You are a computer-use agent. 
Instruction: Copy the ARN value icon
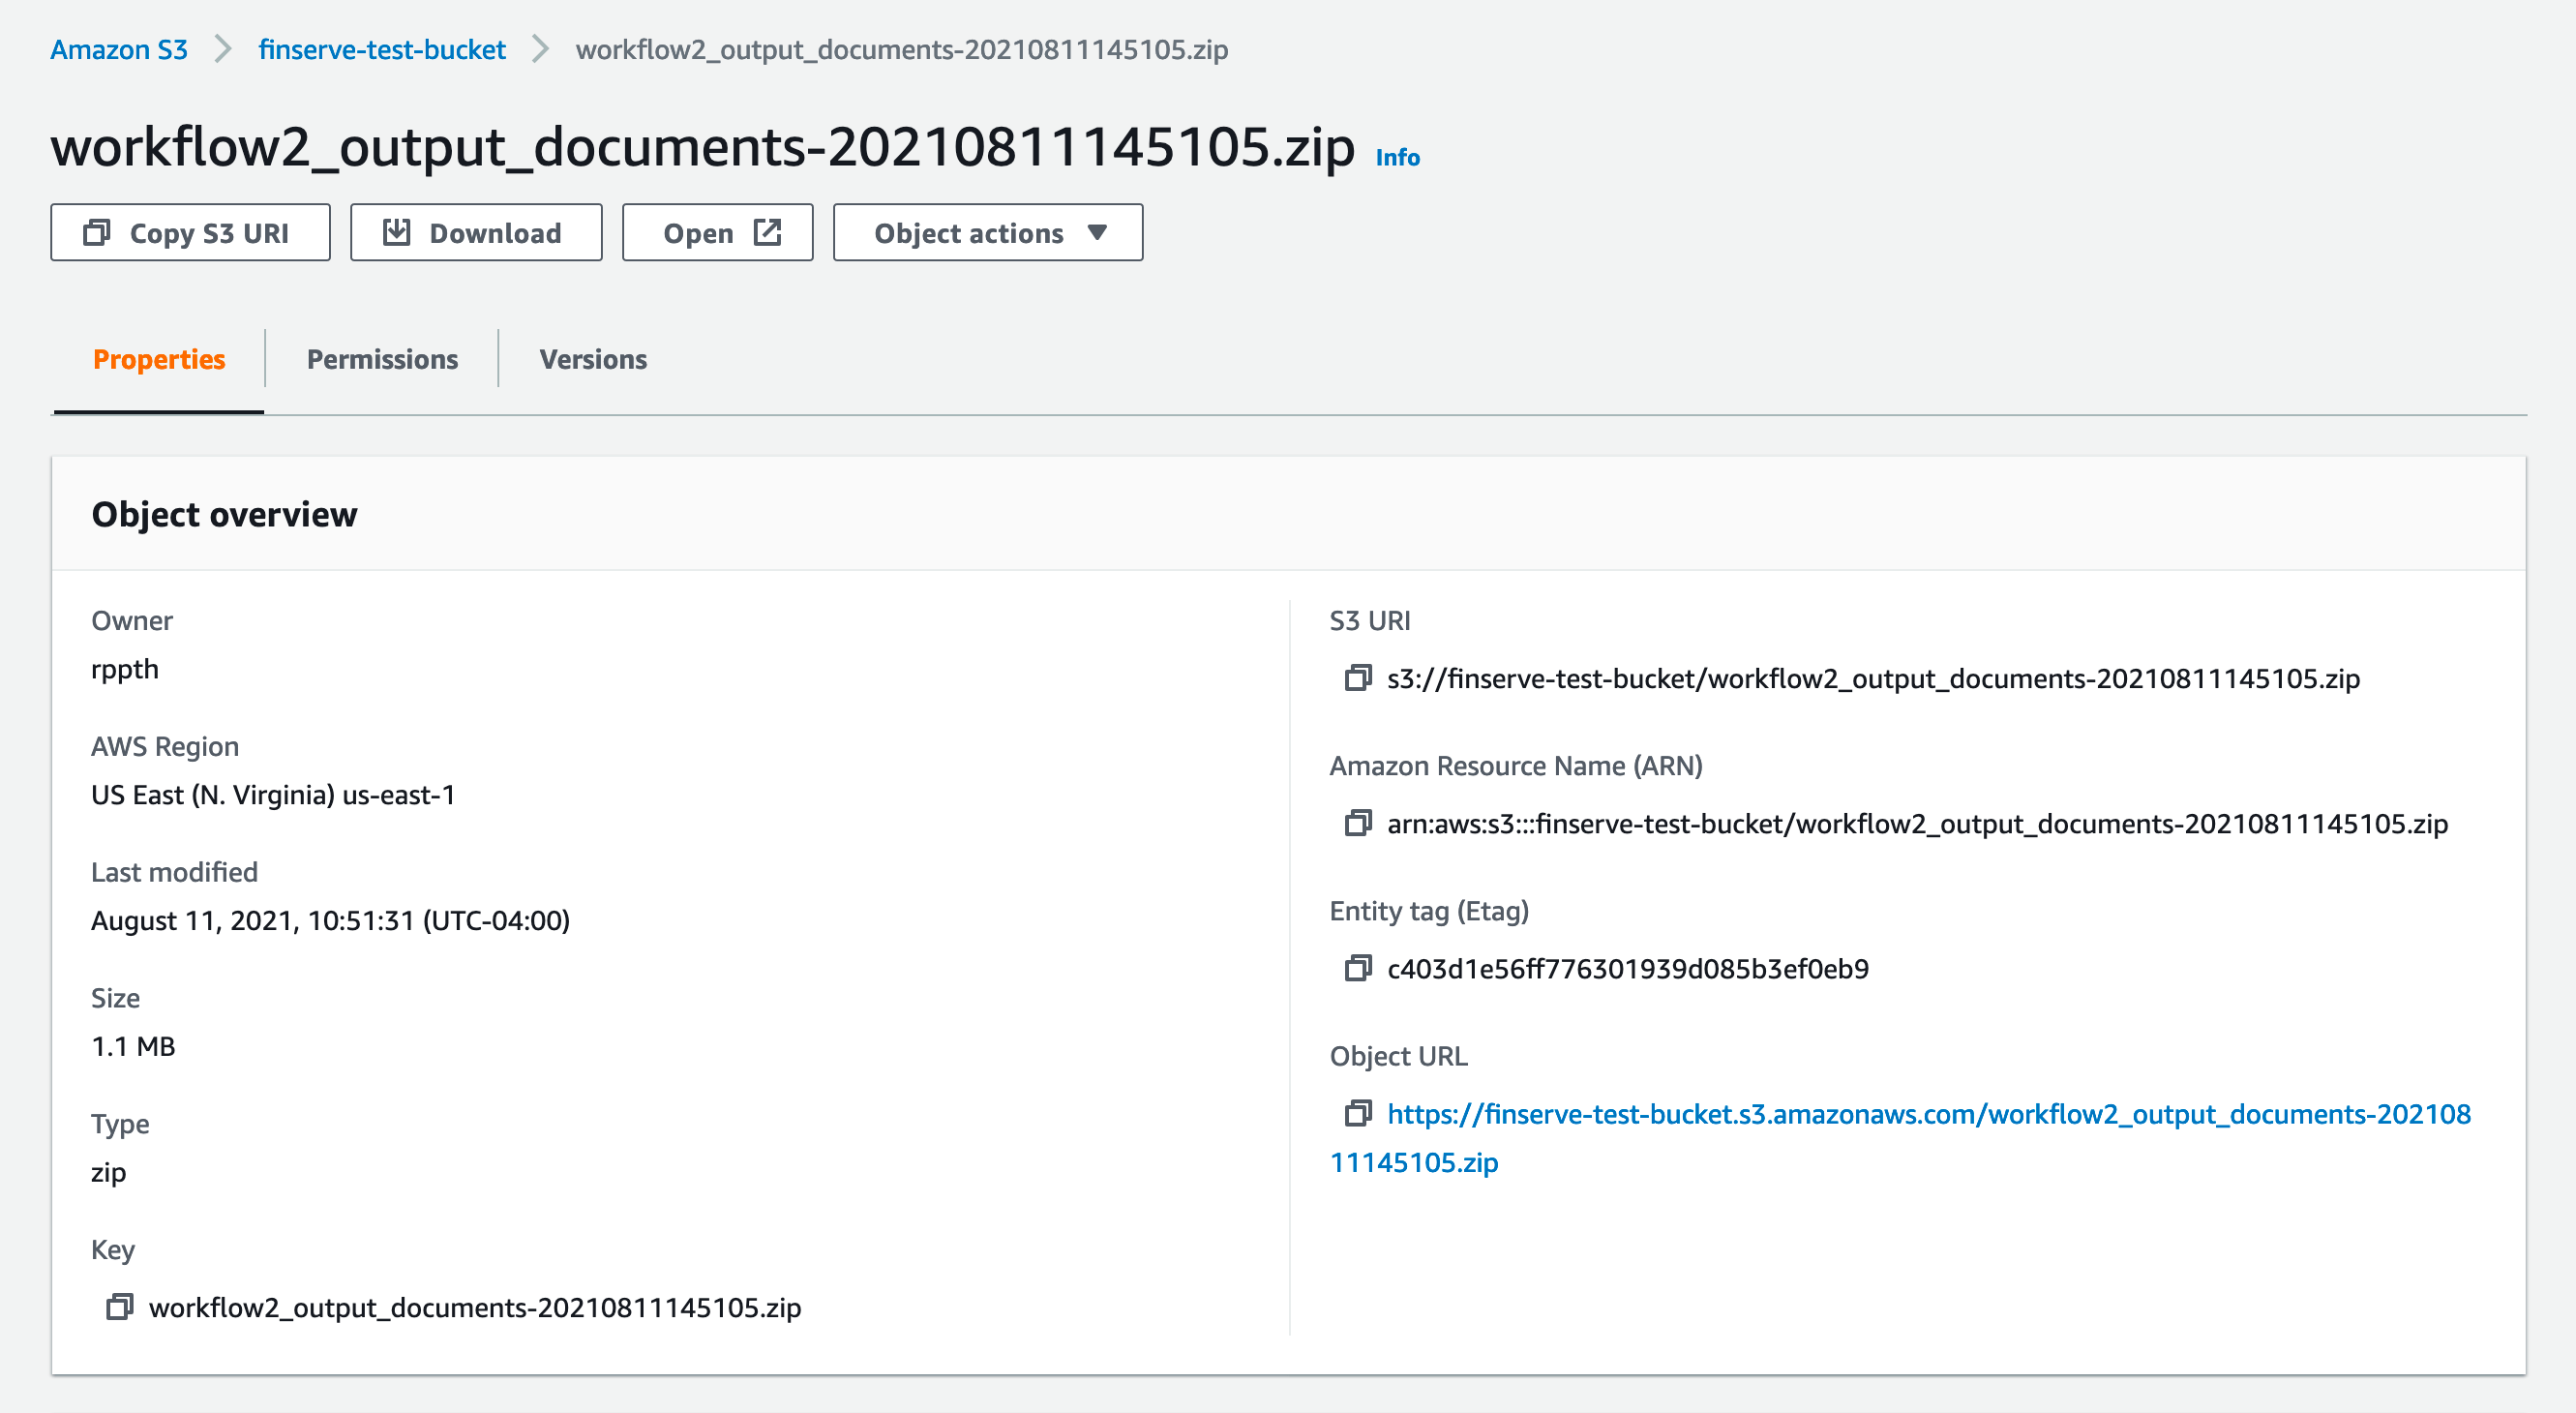pyautogui.click(x=1357, y=823)
